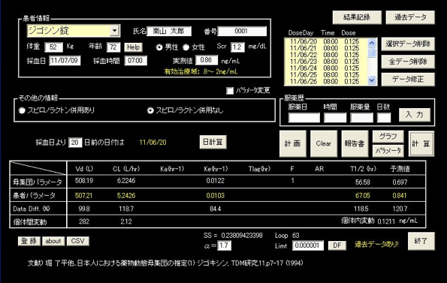
Task: Click the 結果記録 button
Action: [357, 17]
